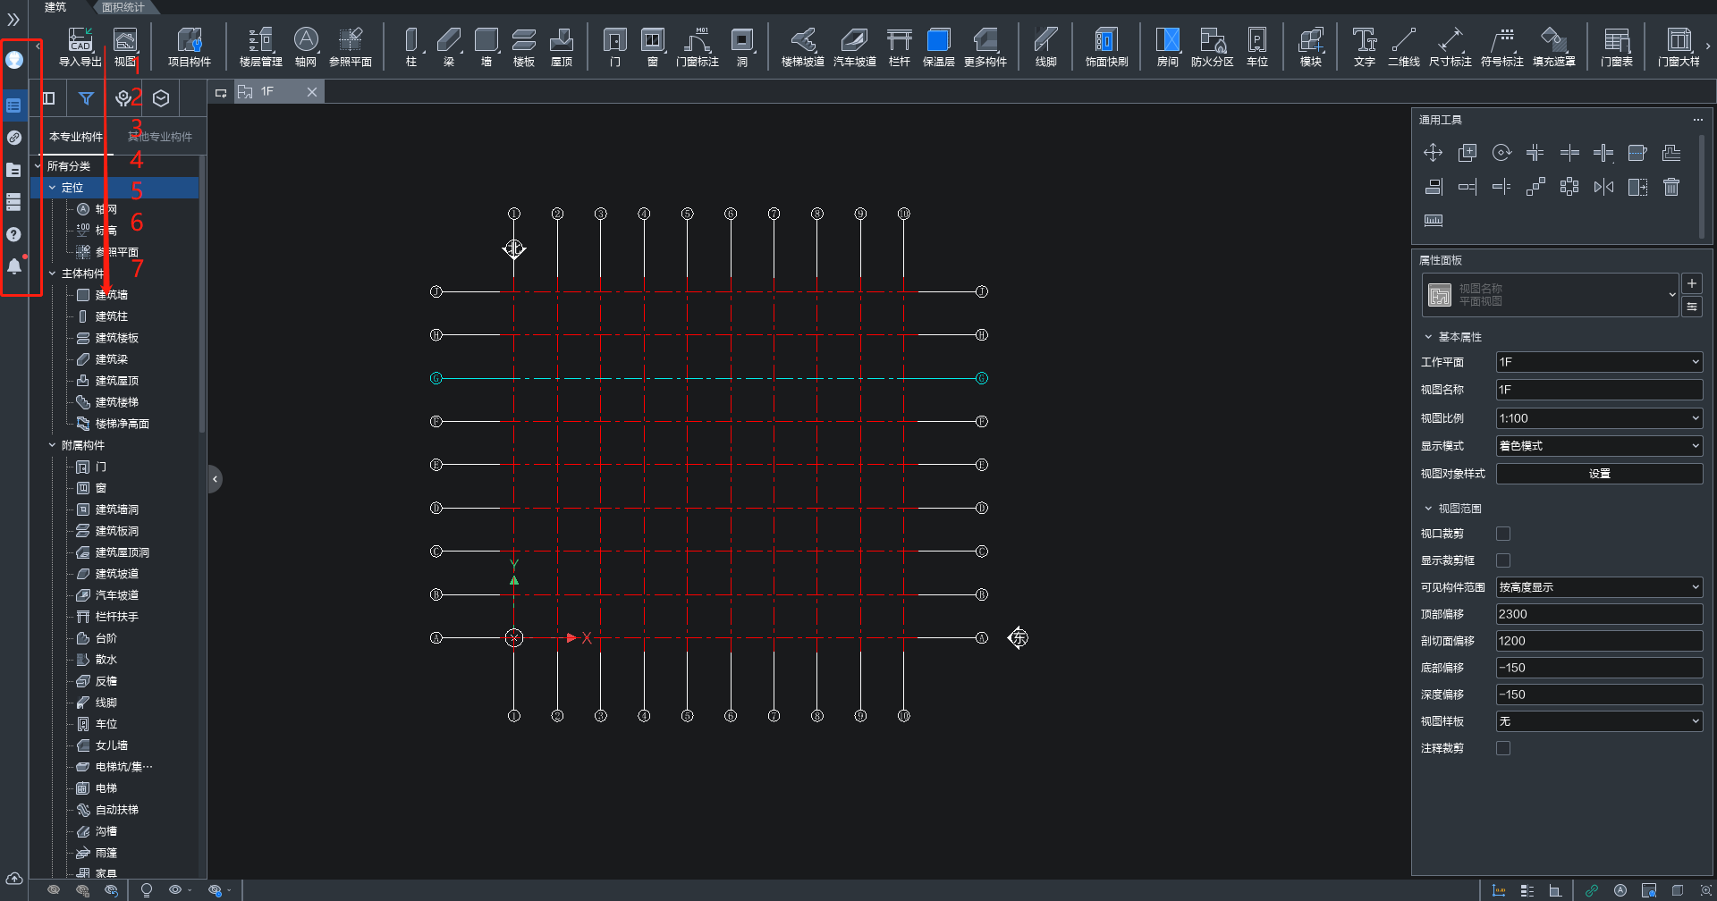This screenshot has width=1717, height=901.
Task: Select the 保温层 insulation layer tool
Action: (x=939, y=46)
